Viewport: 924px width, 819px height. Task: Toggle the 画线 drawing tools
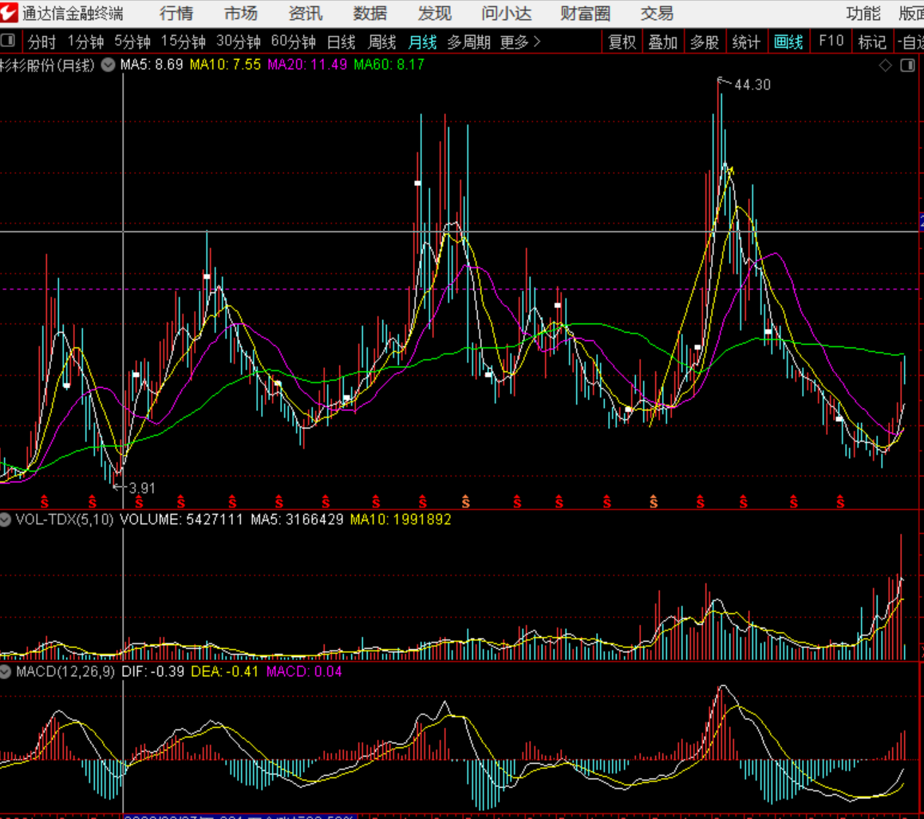tap(788, 42)
